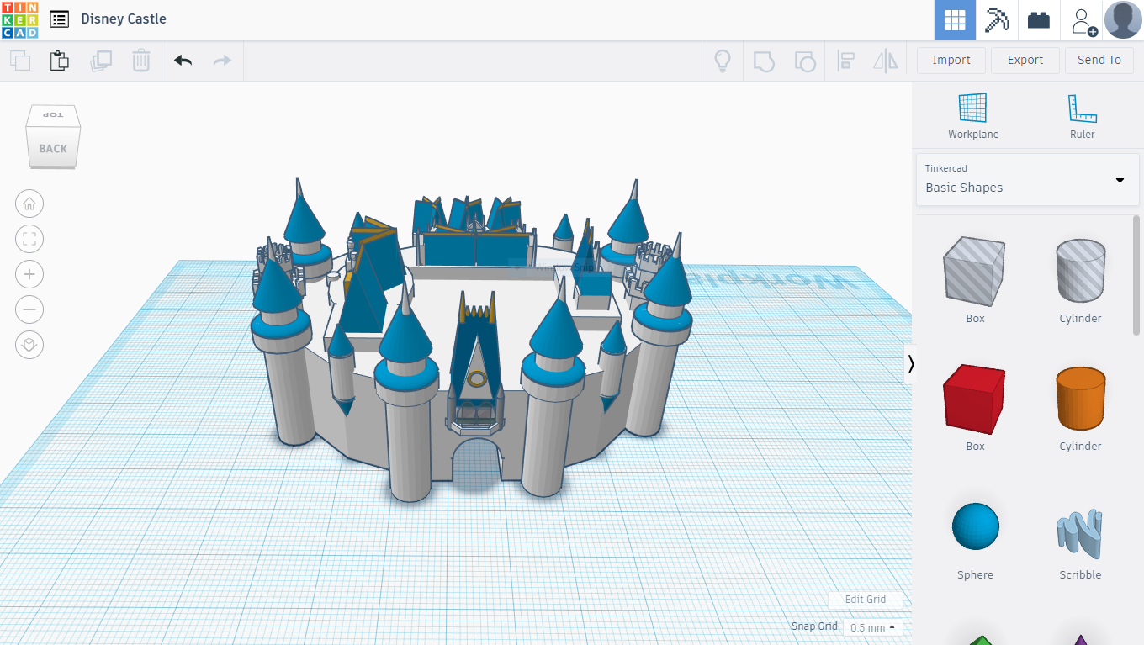Toggle show all lightbulb icon
This screenshot has height=645, width=1144.
click(722, 61)
